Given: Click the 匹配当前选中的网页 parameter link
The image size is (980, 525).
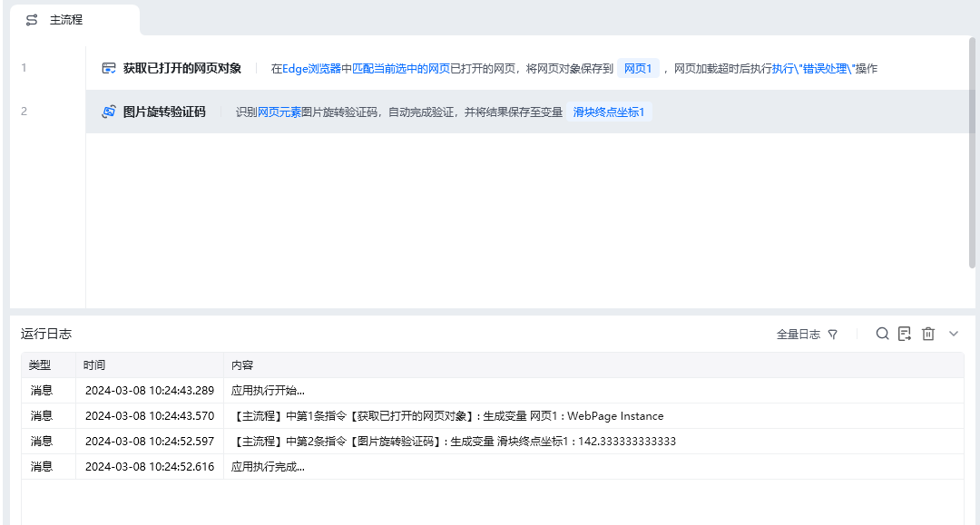Looking at the screenshot, I should pos(401,69).
